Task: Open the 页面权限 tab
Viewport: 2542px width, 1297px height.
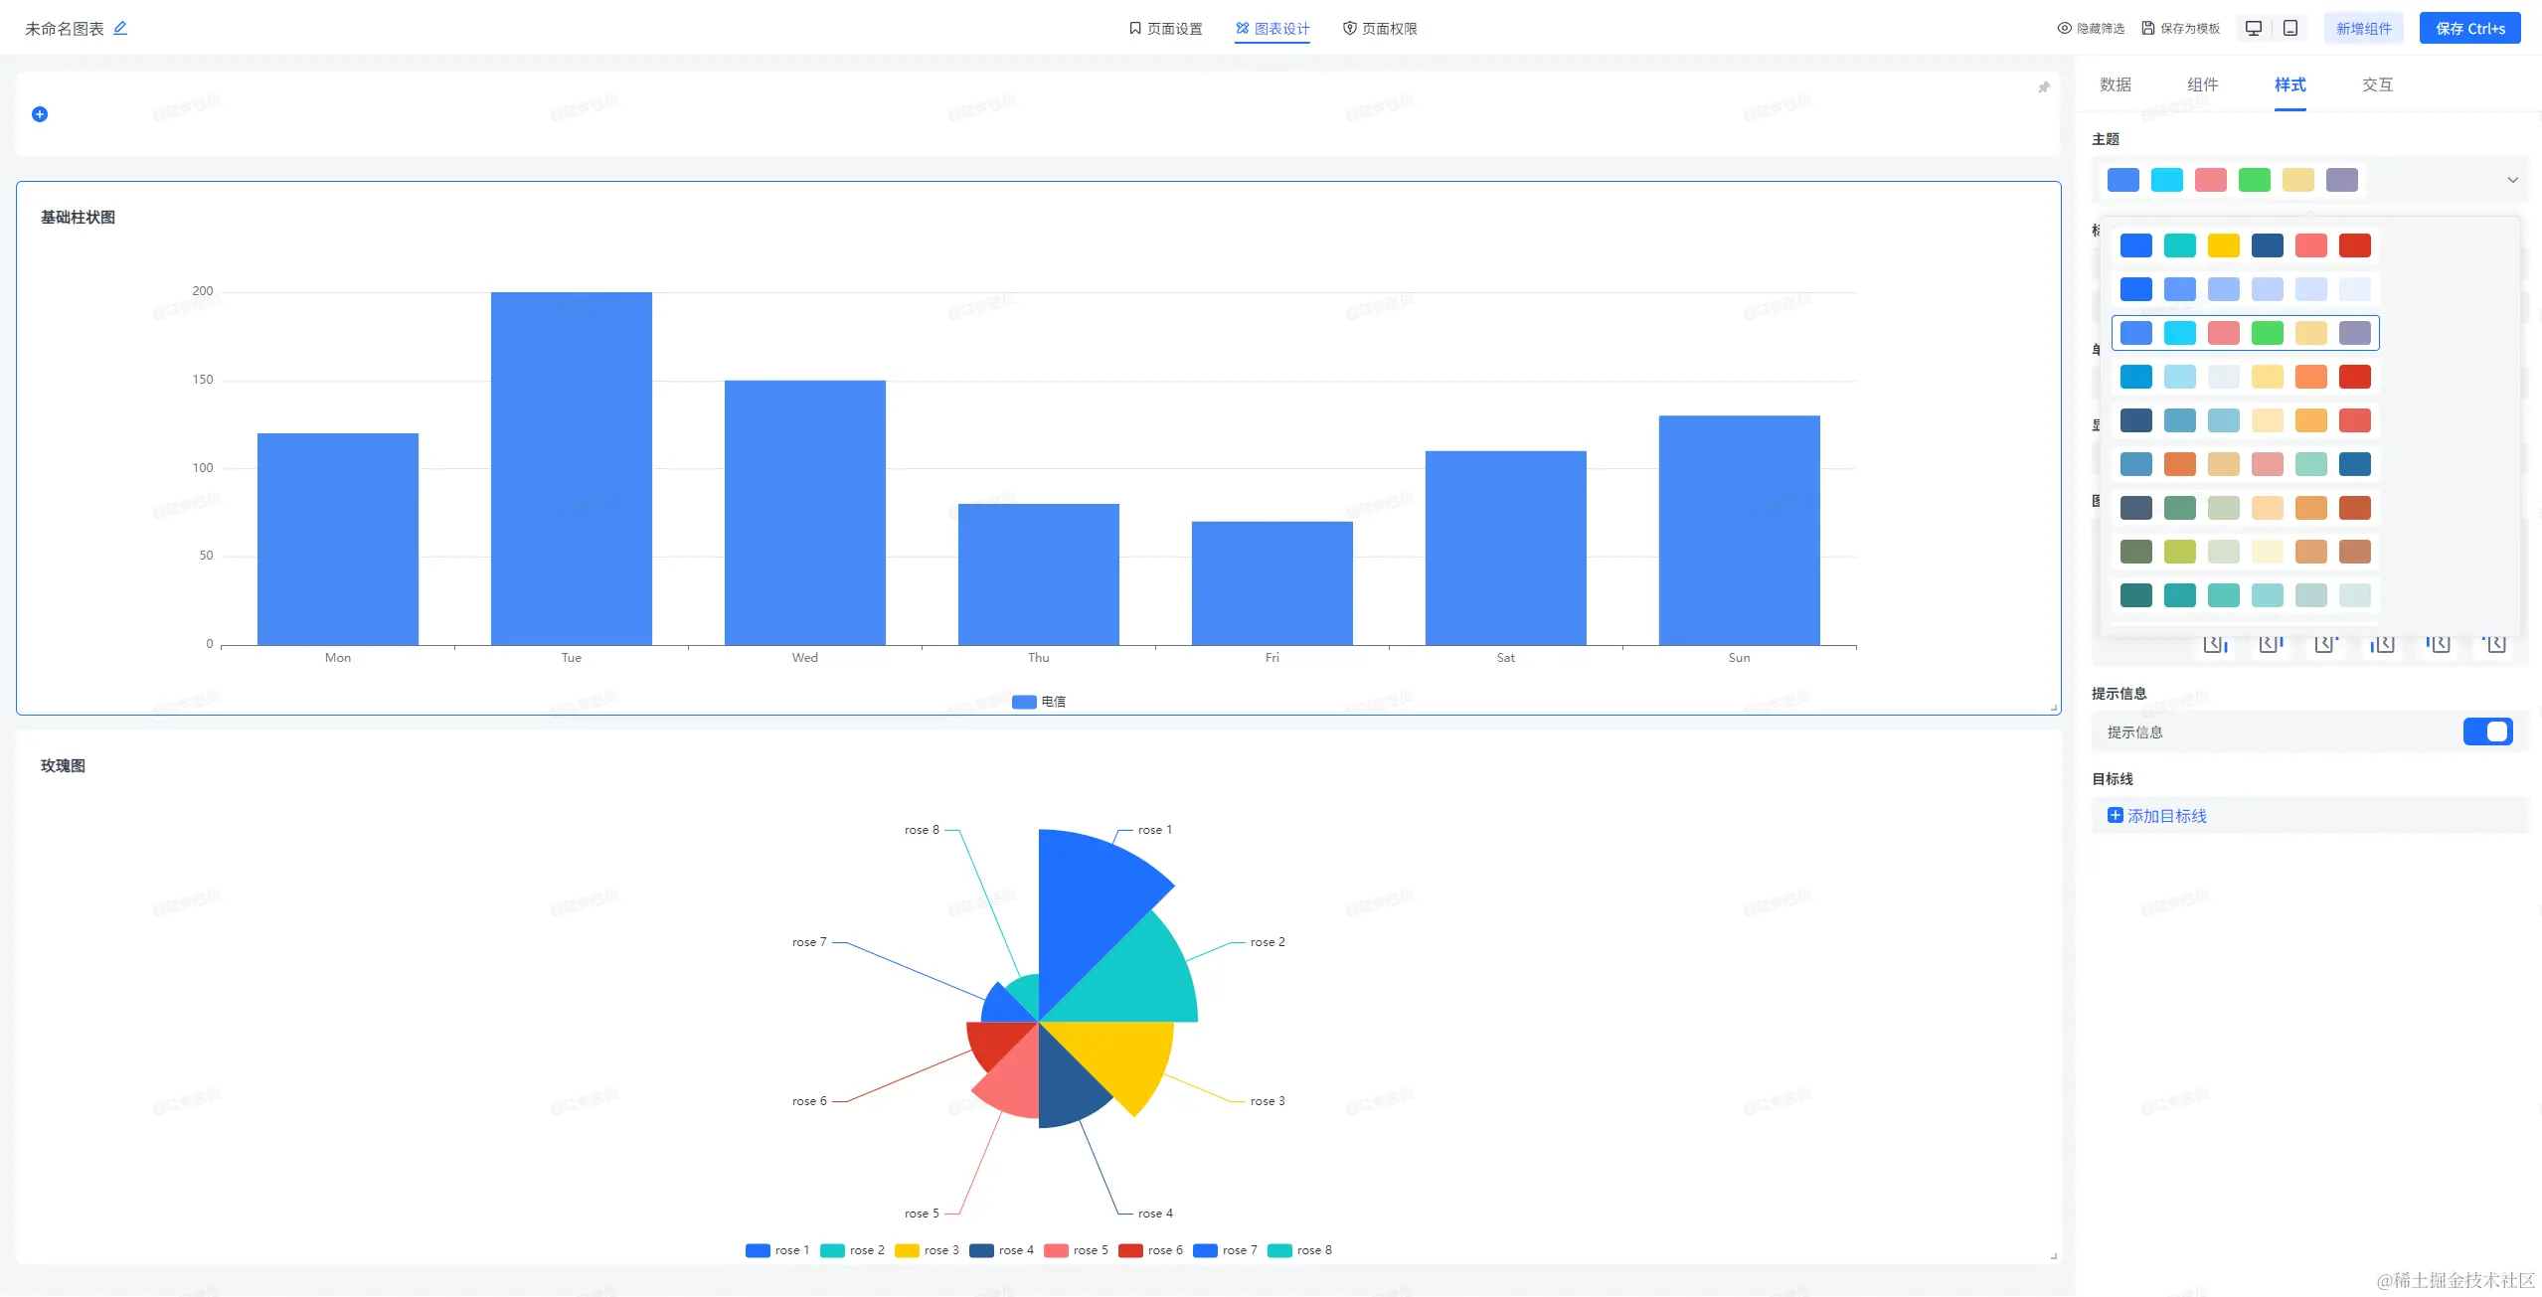Action: point(1380,28)
